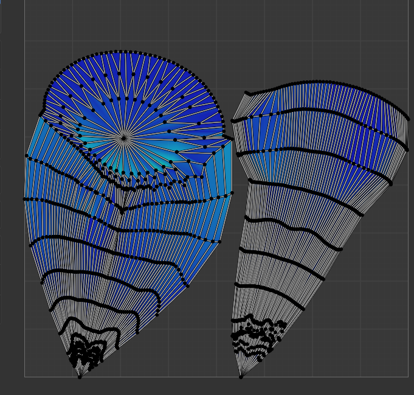Click the bottom tip vertex of right island
Screen dimensions: 414x395
click(241, 377)
